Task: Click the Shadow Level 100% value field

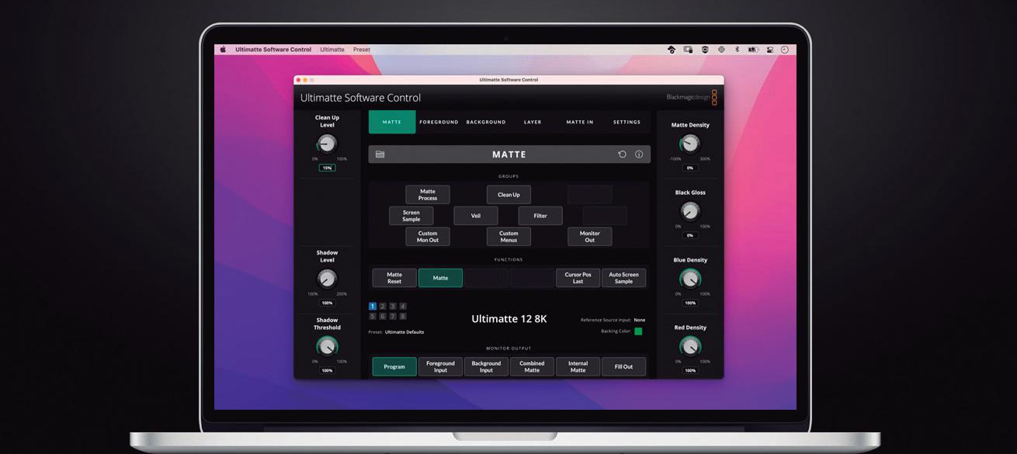Action: (x=327, y=303)
